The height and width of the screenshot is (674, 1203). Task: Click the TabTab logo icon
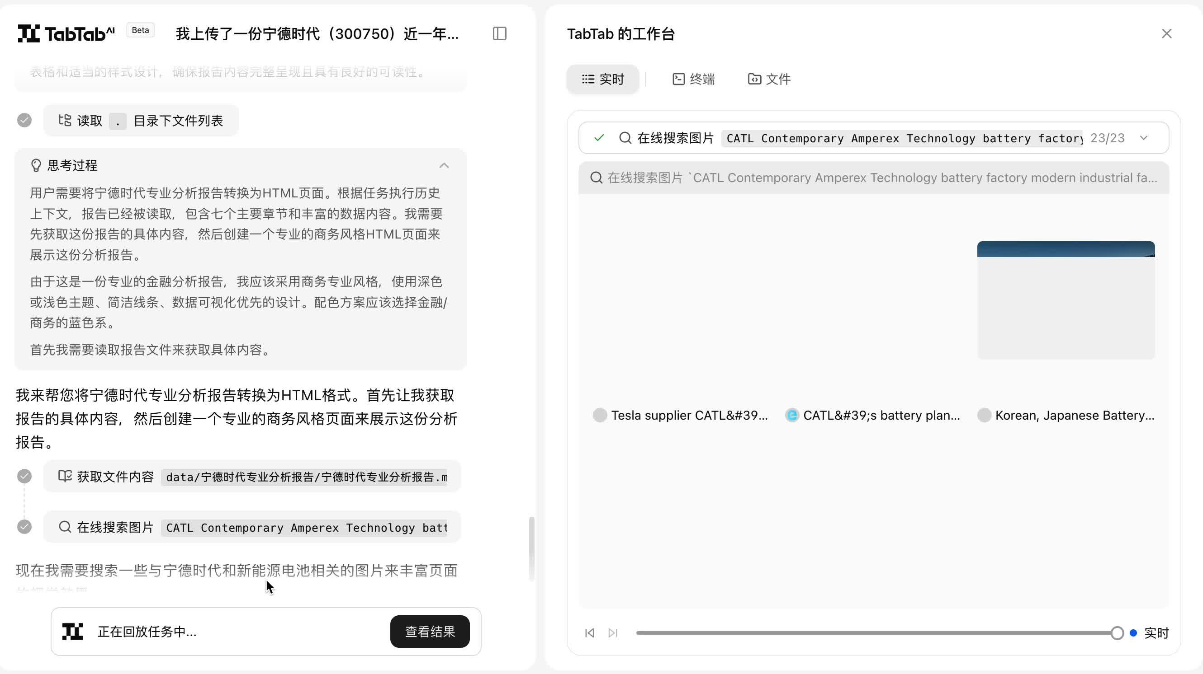click(28, 33)
